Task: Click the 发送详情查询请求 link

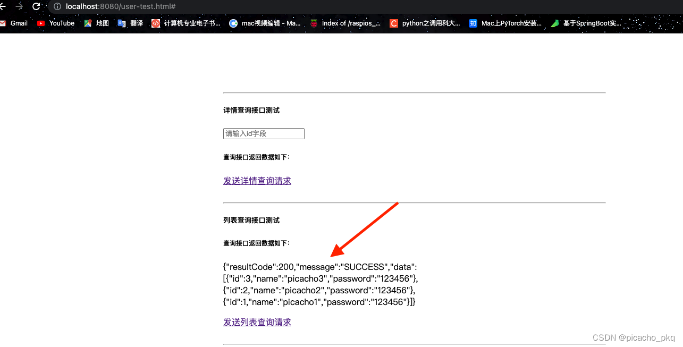Action: click(x=257, y=181)
